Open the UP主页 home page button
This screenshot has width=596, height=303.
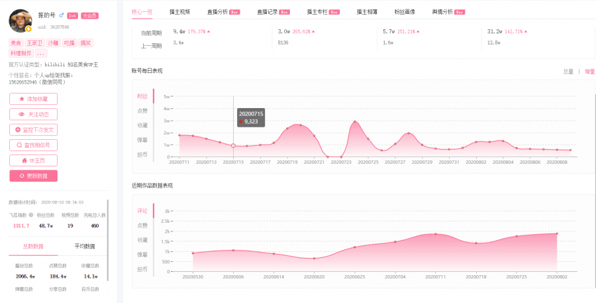tap(34, 160)
